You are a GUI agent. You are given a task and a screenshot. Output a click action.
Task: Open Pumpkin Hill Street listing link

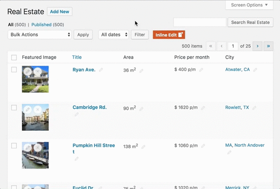(x=94, y=148)
